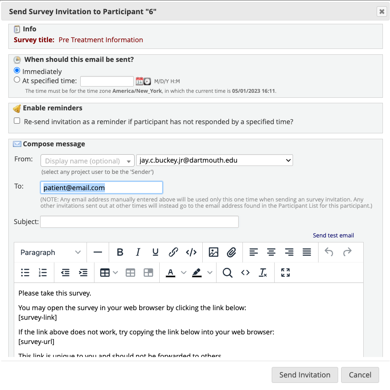Click inside the Subject field

click(x=139, y=222)
